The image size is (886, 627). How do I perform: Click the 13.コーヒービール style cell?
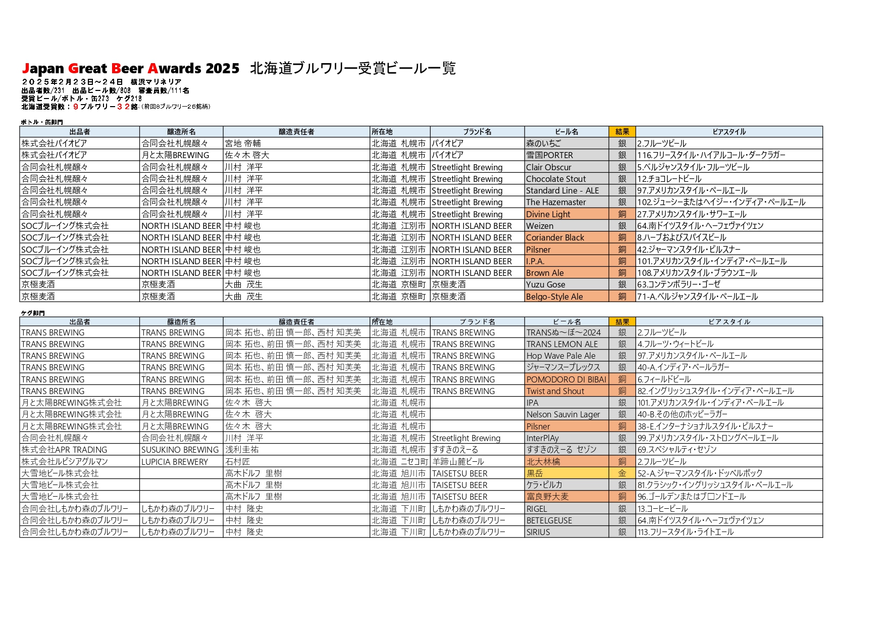pyautogui.click(x=729, y=509)
